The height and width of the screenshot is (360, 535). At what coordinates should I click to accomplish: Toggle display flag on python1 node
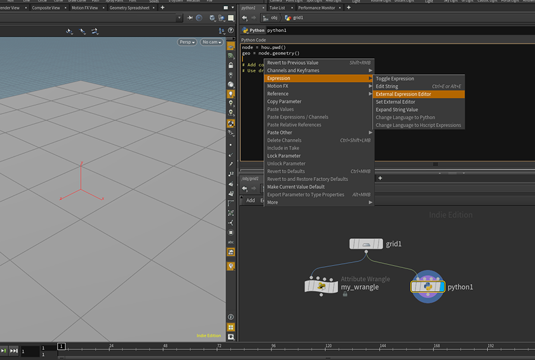click(x=441, y=286)
